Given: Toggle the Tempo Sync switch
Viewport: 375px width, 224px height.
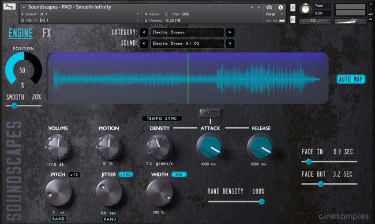Looking at the screenshot, I should pyautogui.click(x=162, y=118).
